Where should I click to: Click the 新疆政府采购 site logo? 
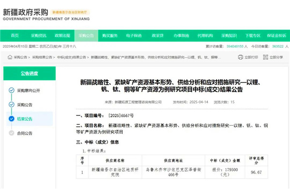tap(26, 13)
